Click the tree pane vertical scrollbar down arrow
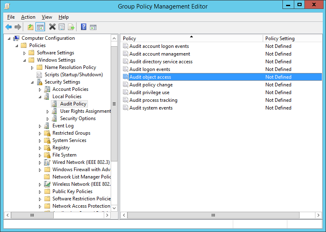The image size is (326, 232). click(x=114, y=208)
